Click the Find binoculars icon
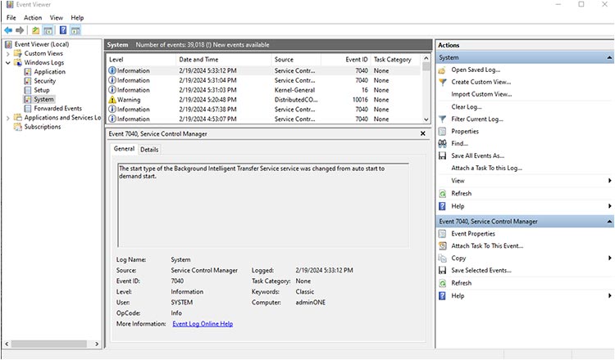 (x=442, y=144)
